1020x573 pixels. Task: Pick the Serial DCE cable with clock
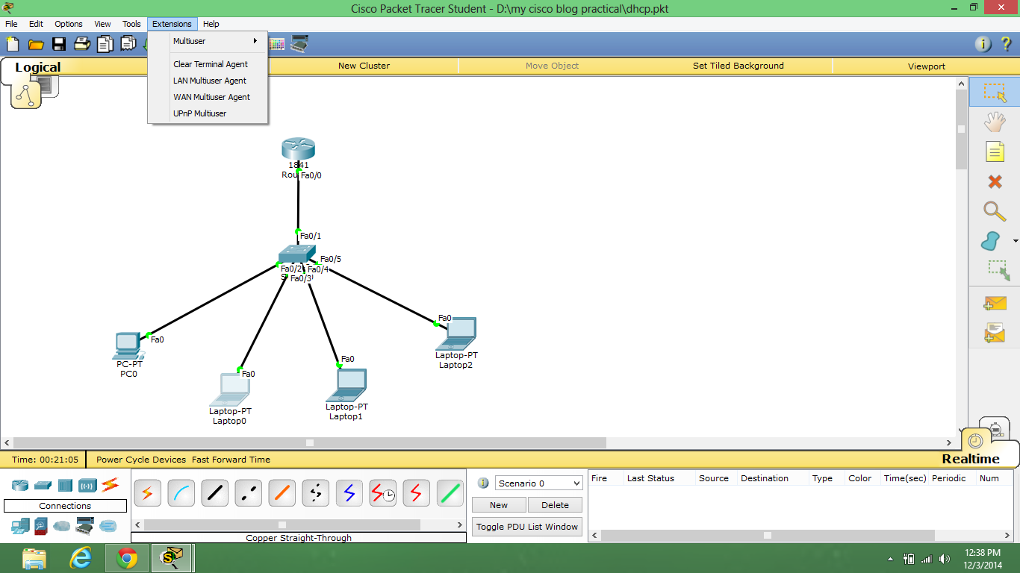click(x=383, y=493)
